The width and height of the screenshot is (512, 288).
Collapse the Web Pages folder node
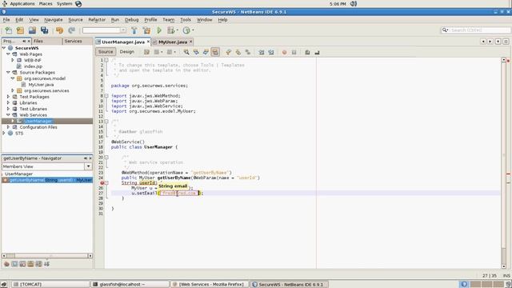click(x=9, y=54)
